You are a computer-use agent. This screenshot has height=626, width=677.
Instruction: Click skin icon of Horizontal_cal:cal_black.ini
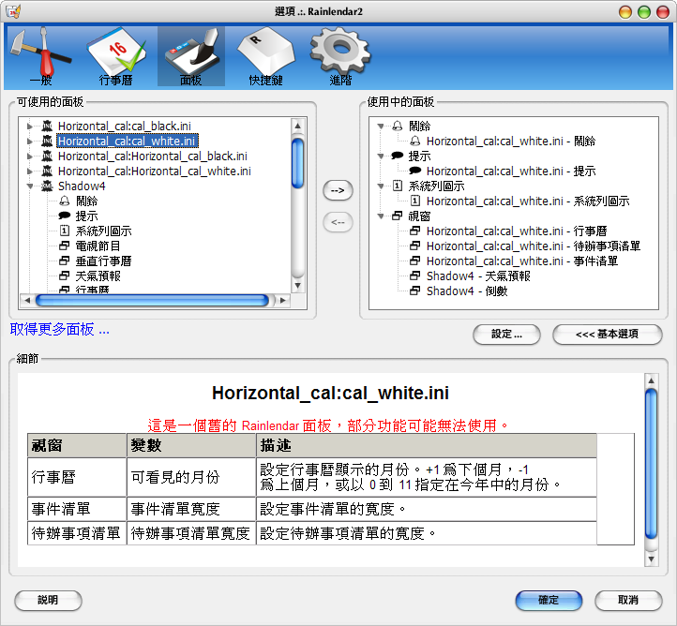pos(47,126)
